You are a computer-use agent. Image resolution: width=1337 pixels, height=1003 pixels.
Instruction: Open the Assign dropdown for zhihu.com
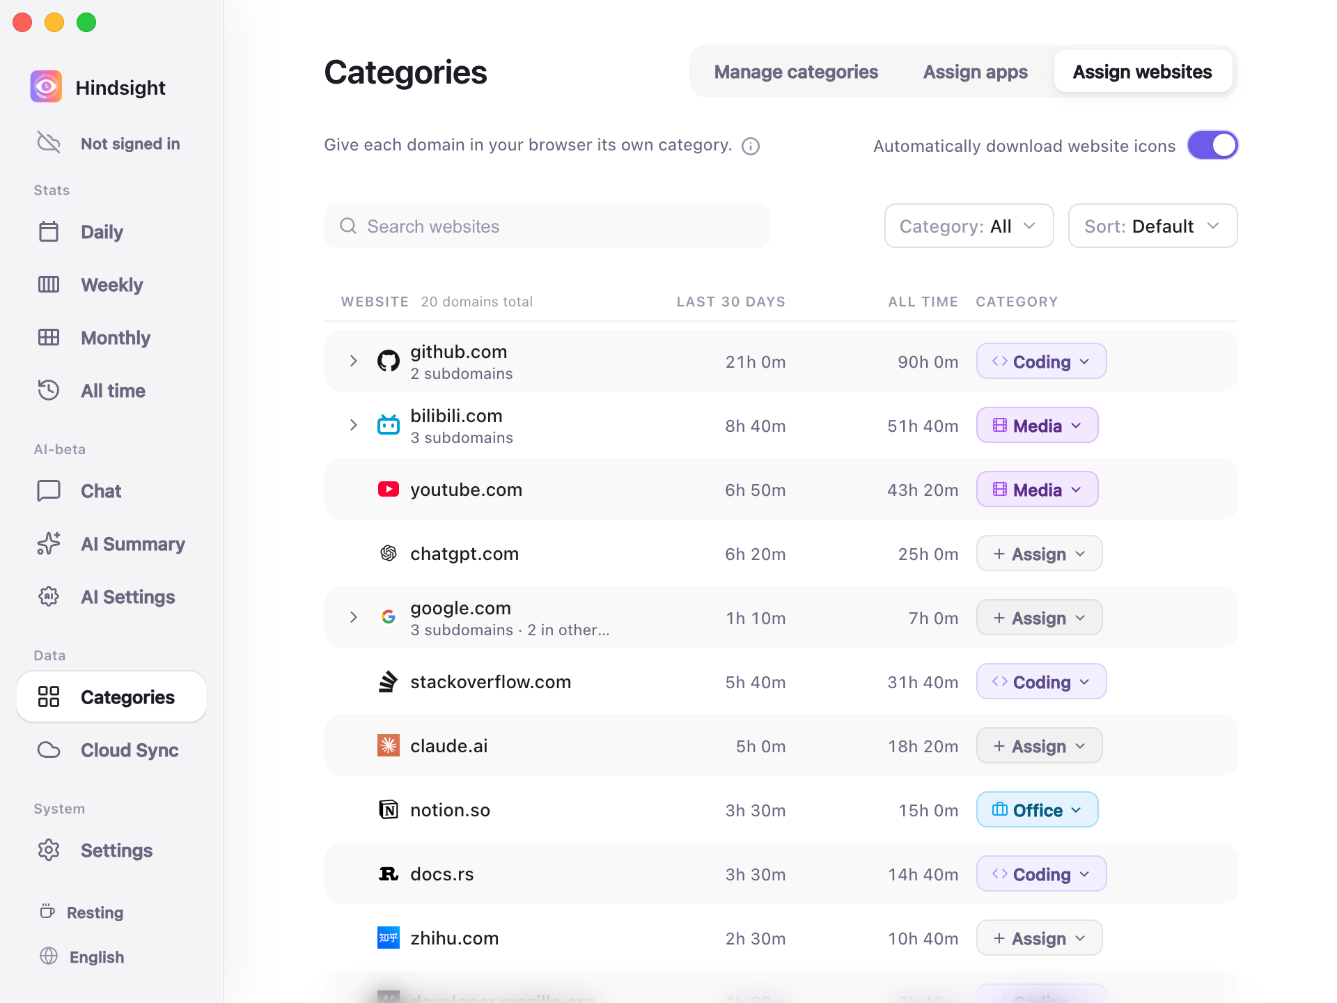[x=1039, y=938]
